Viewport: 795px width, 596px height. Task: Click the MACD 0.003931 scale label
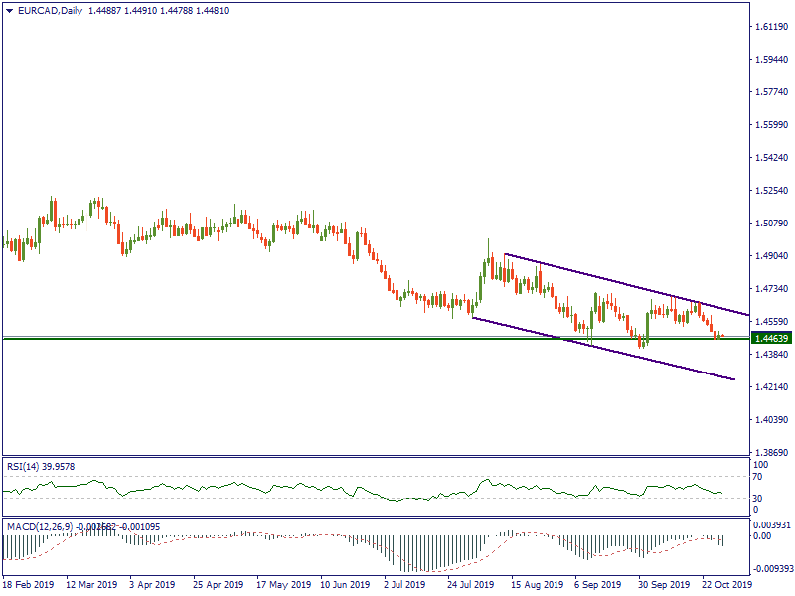click(x=771, y=524)
